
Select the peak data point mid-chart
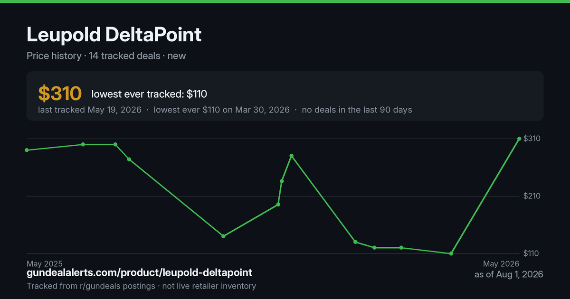click(292, 156)
